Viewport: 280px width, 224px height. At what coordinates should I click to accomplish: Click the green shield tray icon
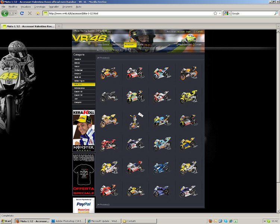pos(268,221)
